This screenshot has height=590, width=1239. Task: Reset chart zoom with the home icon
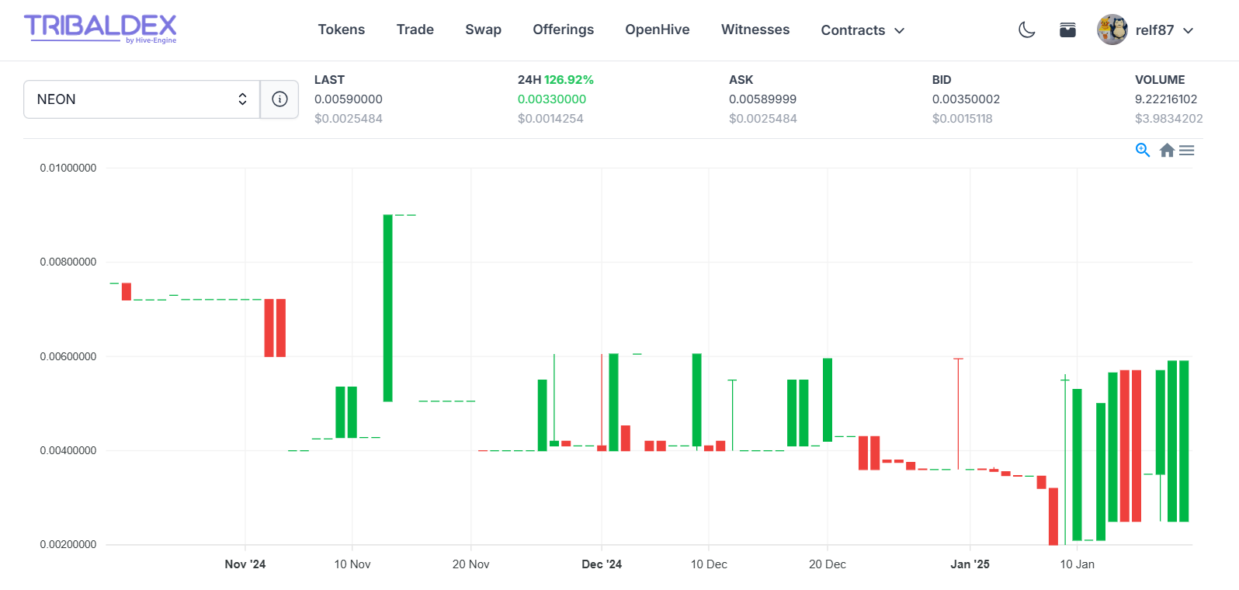[1167, 151]
